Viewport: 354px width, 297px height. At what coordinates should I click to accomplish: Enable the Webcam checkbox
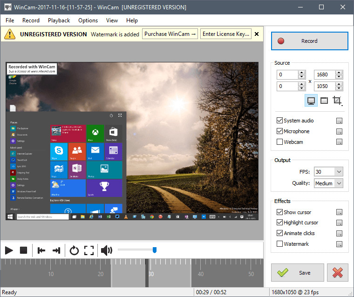coord(279,142)
